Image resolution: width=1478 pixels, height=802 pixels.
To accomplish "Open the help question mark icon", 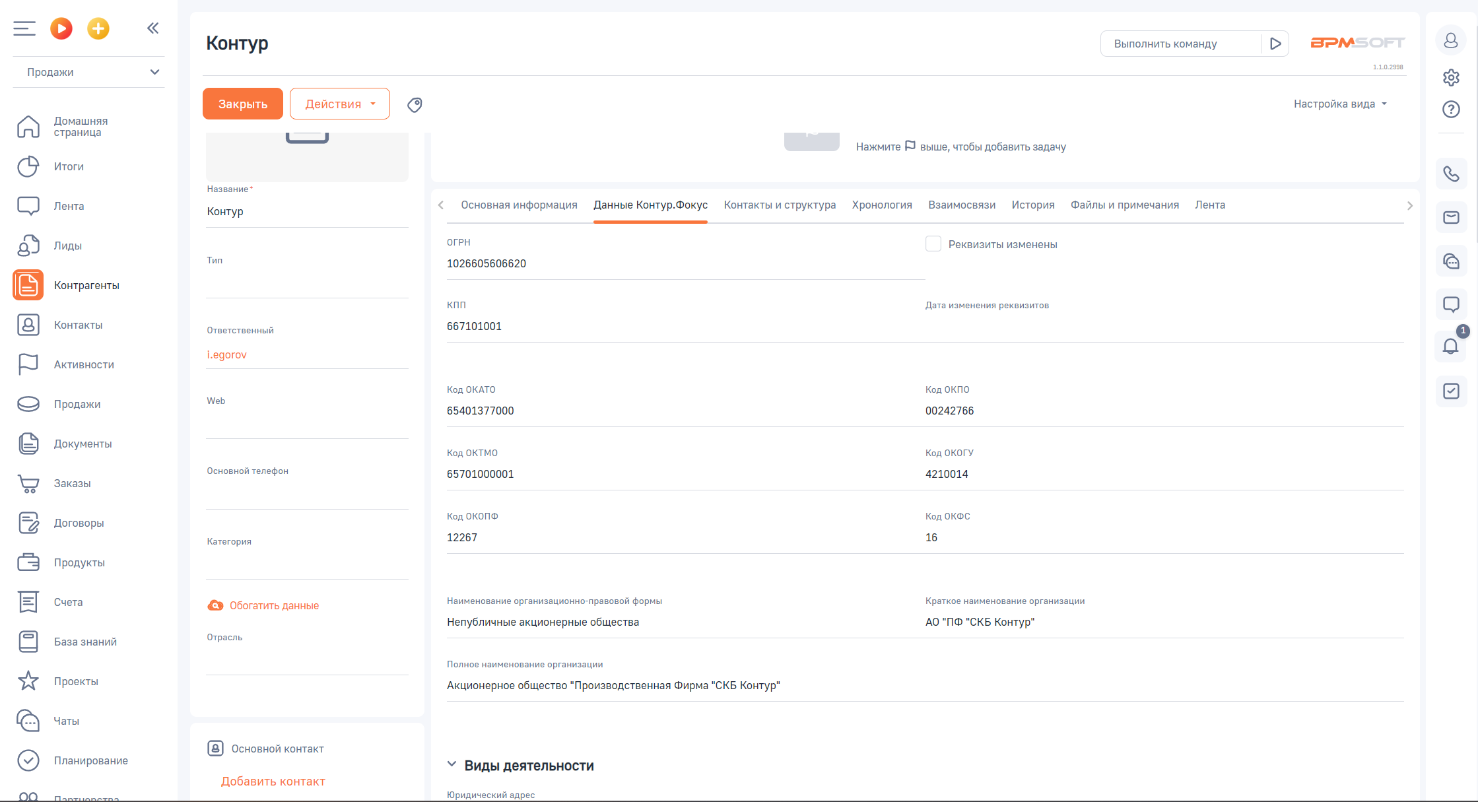I will 1451,109.
